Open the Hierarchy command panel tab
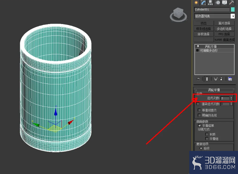The width and height of the screenshot is (238, 174). click(210, 2)
